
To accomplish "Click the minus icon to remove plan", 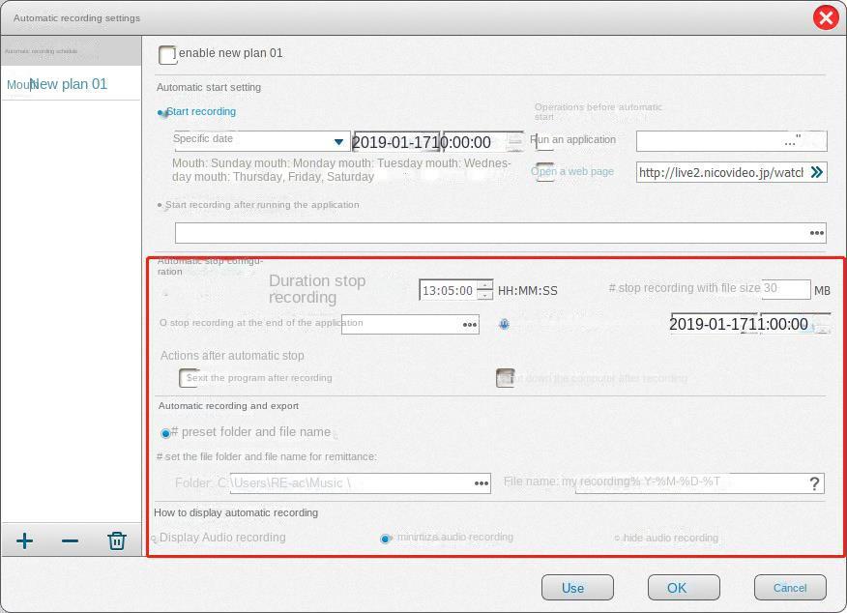I will click(70, 540).
